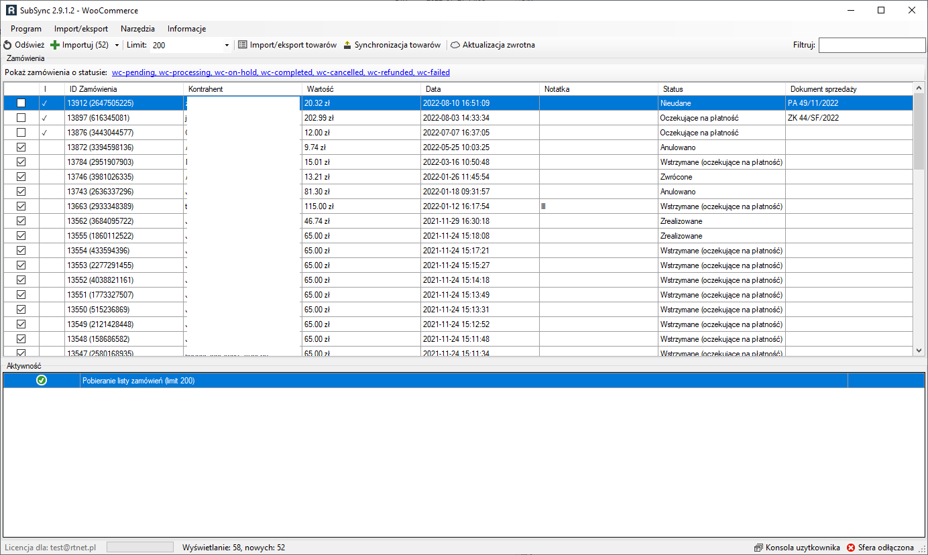Select order row 13555 (1860112522)
928x555 pixels.
click(459, 236)
